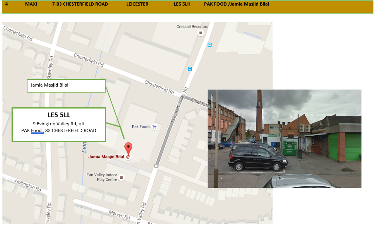Select the LE5 5LL address callout box
The height and width of the screenshot is (231, 381).
pos(59,124)
